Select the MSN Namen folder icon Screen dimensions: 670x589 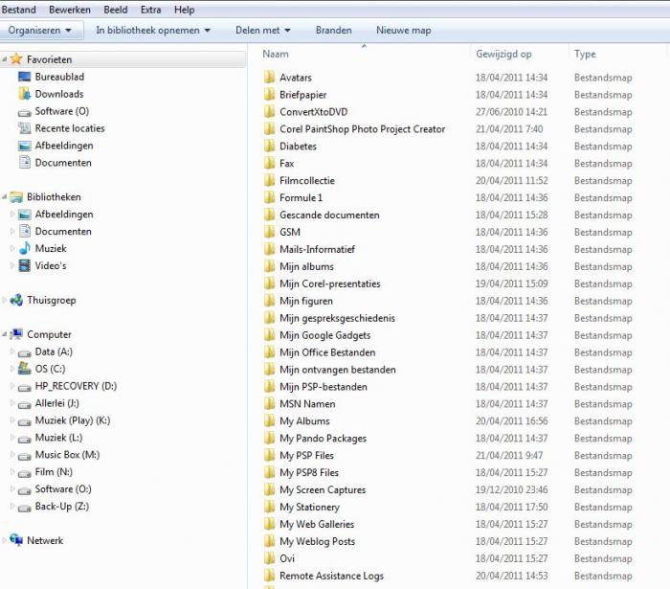click(269, 403)
